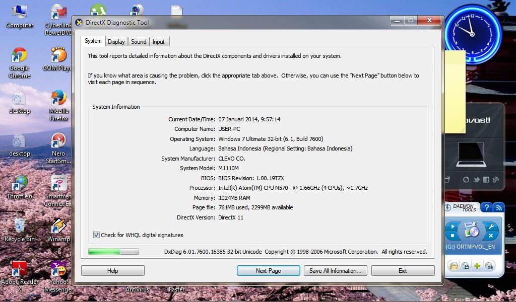Click the Help button
The image size is (516, 302).
coord(112,271)
